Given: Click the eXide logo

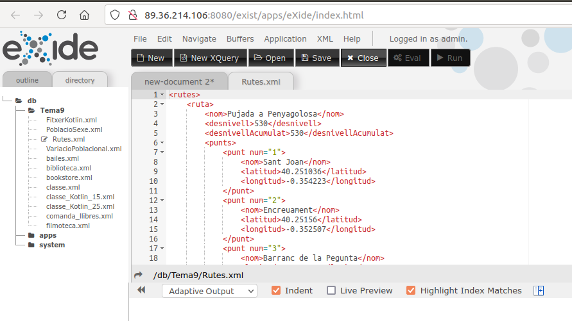Looking at the screenshot, I should click(x=50, y=49).
